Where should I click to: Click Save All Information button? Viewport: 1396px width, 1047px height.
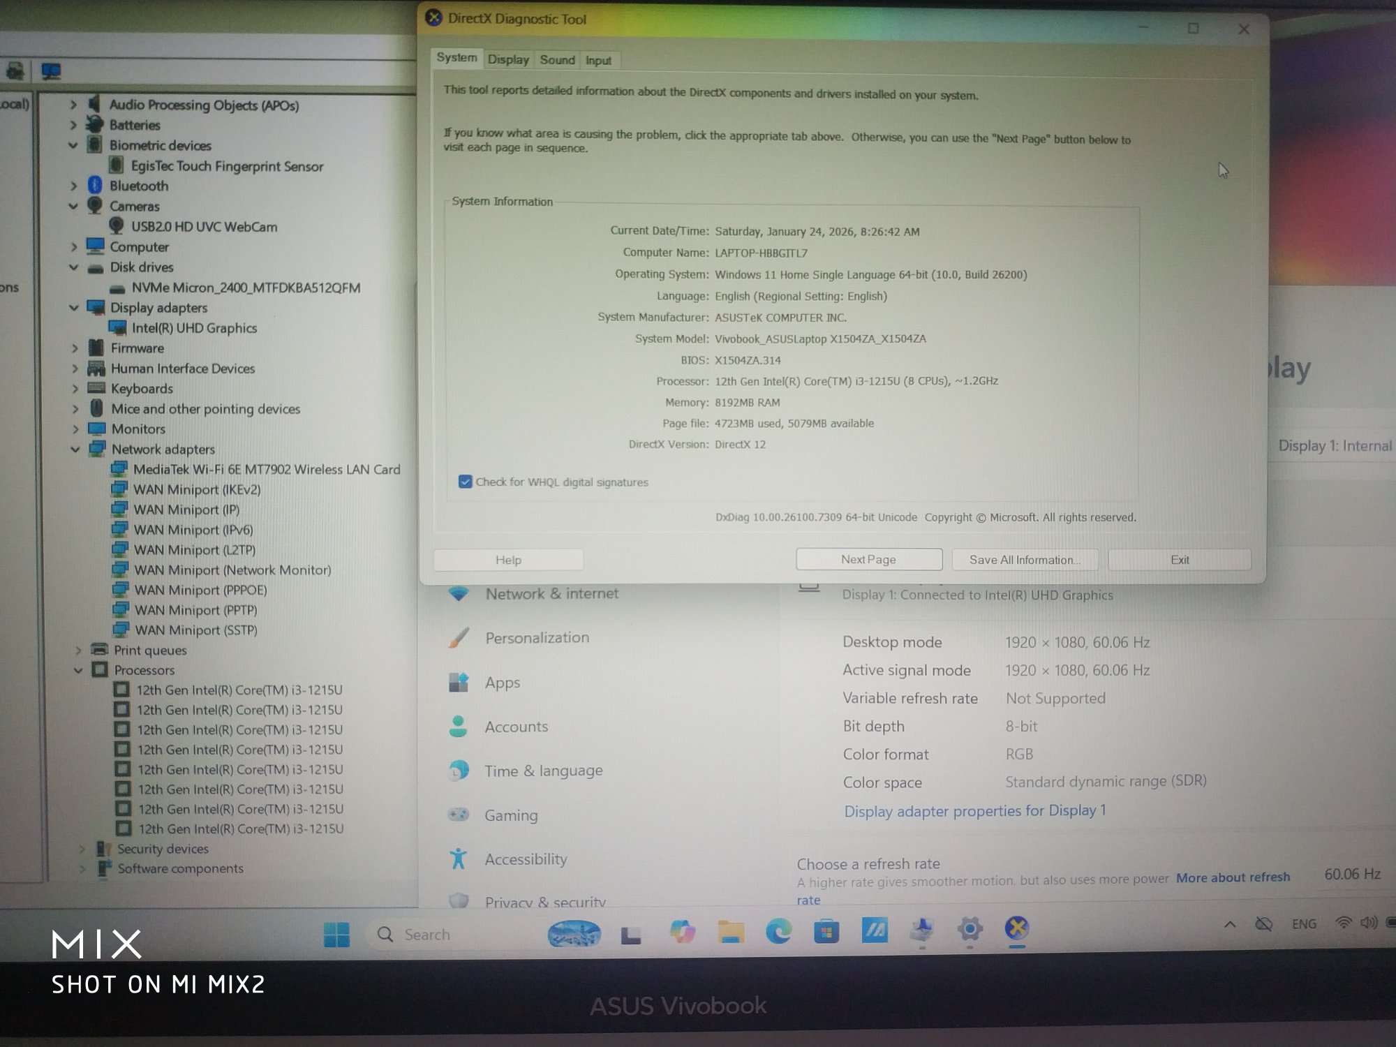coord(1024,560)
